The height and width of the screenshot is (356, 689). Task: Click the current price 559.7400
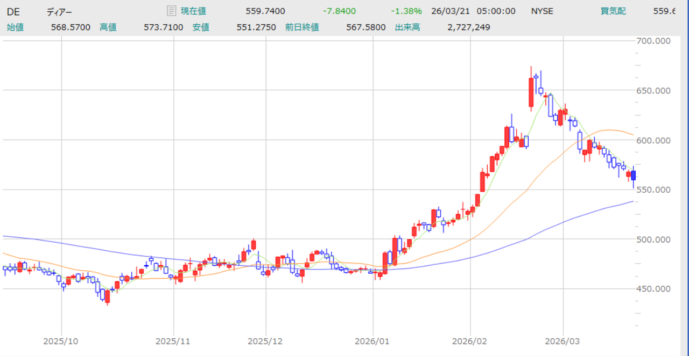coord(265,11)
